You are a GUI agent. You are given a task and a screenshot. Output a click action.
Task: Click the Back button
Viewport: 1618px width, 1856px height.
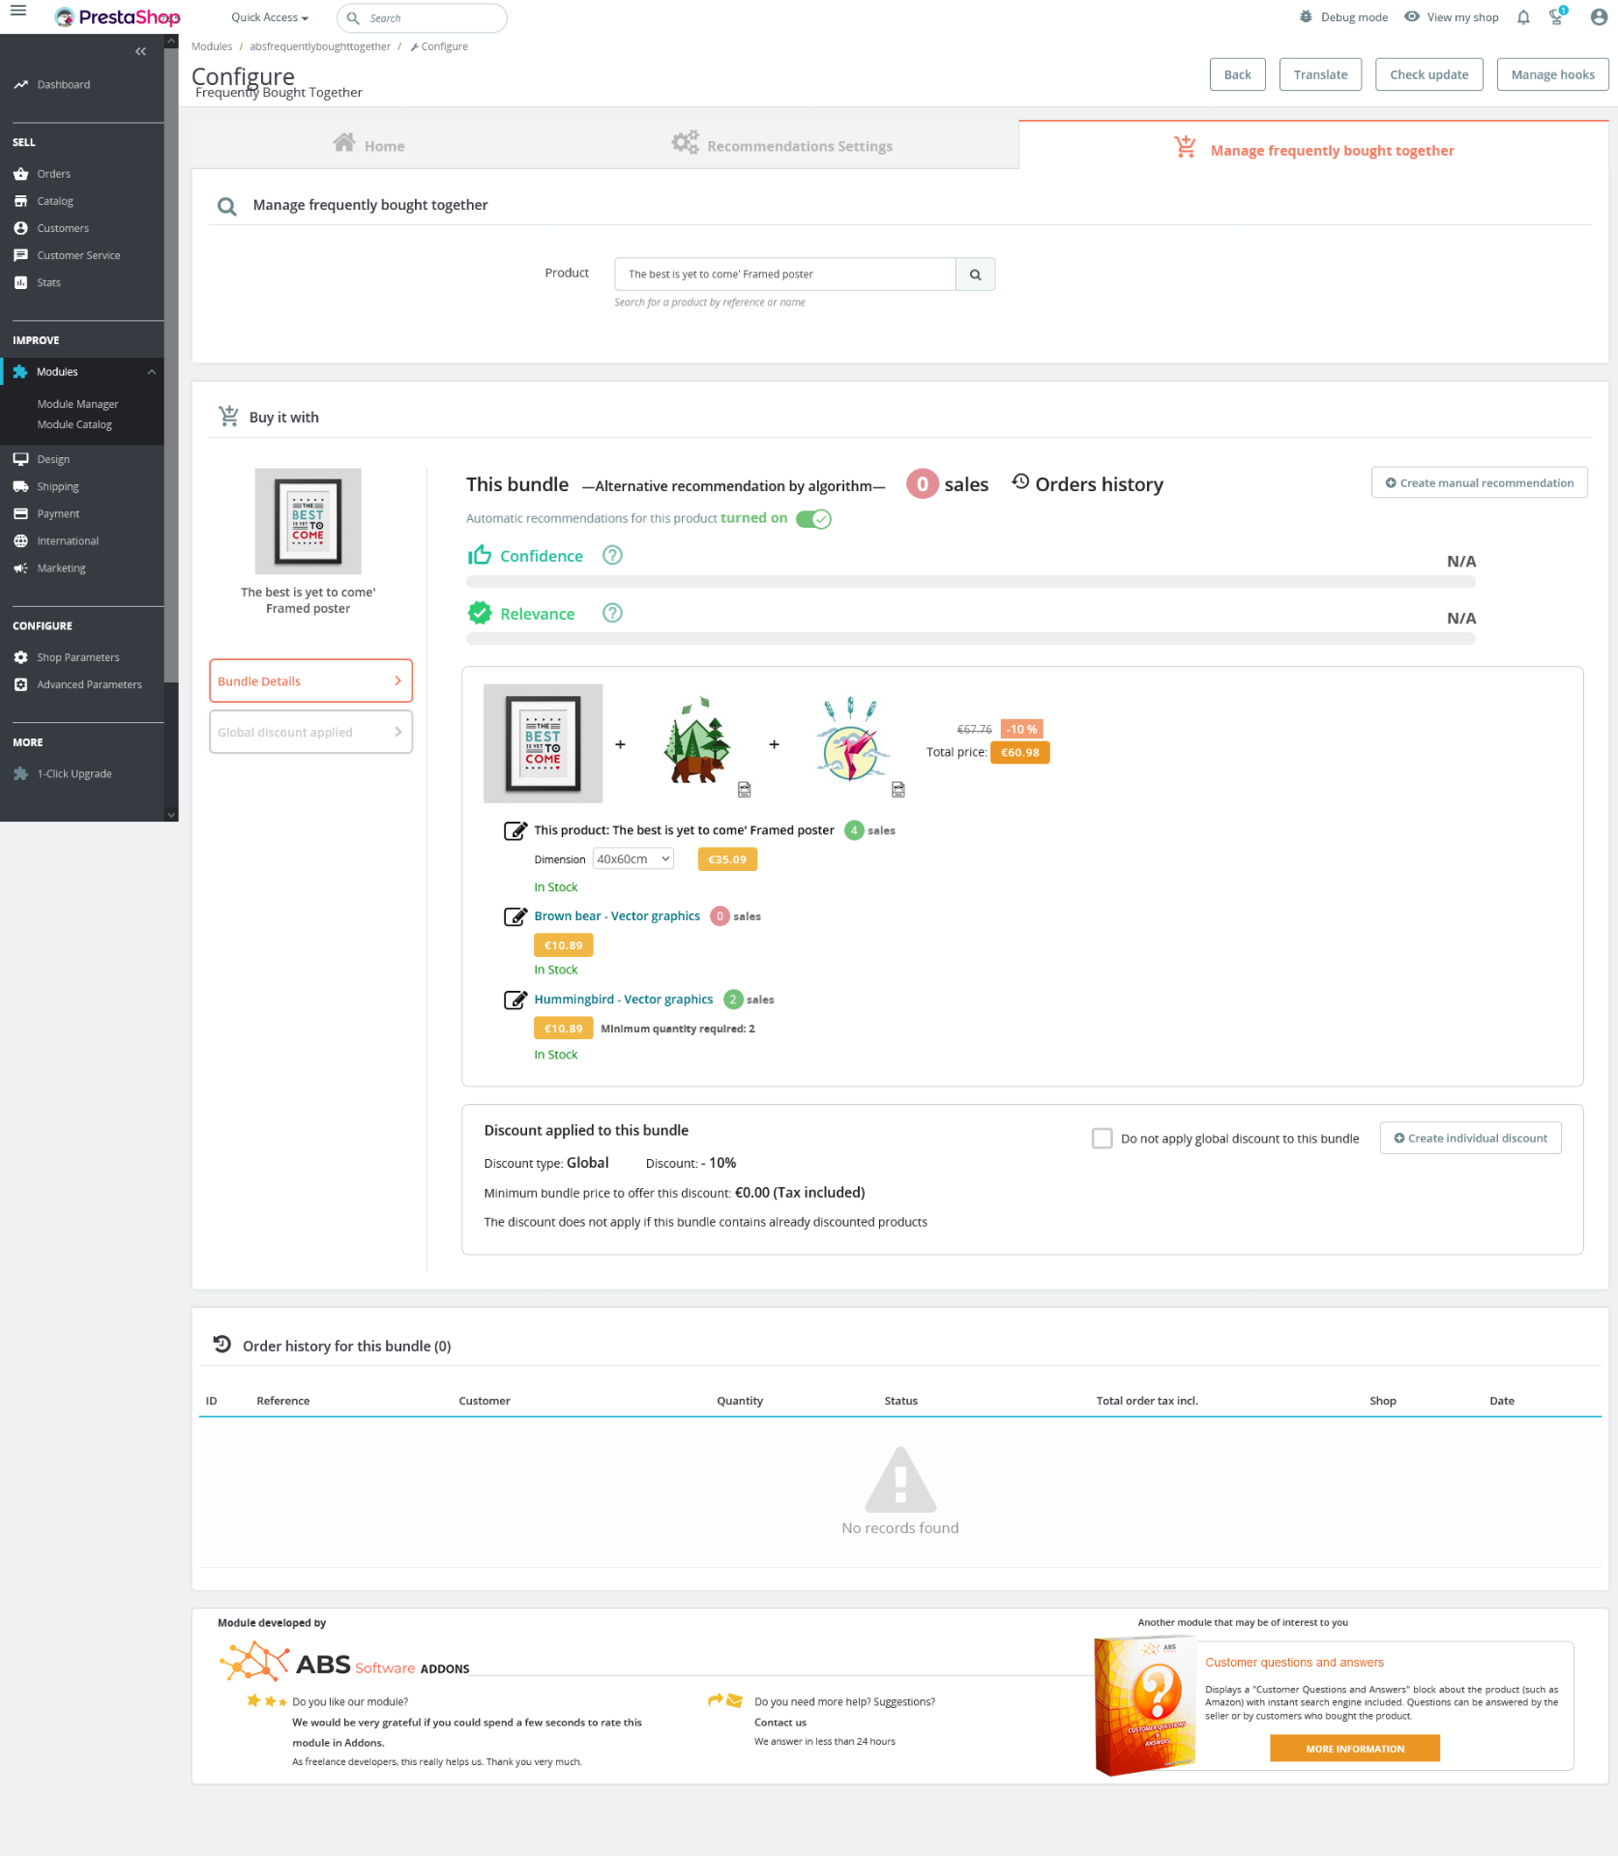coord(1237,74)
